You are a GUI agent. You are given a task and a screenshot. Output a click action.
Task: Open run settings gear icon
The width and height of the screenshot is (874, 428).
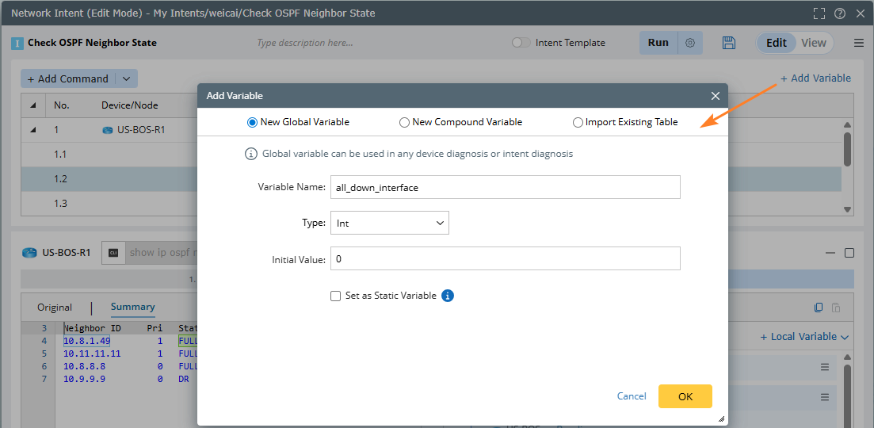[690, 43]
